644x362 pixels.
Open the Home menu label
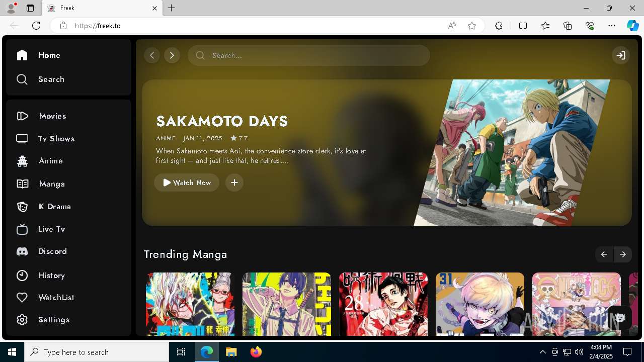[49, 55]
